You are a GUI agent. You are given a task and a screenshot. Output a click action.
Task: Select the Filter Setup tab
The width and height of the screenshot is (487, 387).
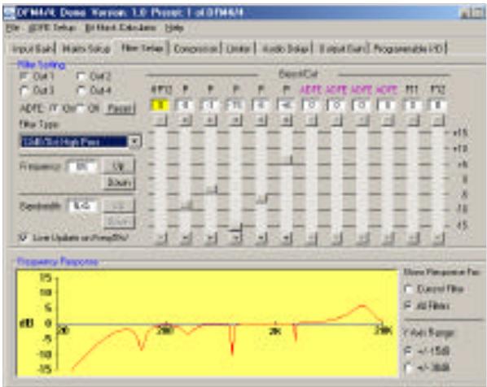tap(142, 48)
